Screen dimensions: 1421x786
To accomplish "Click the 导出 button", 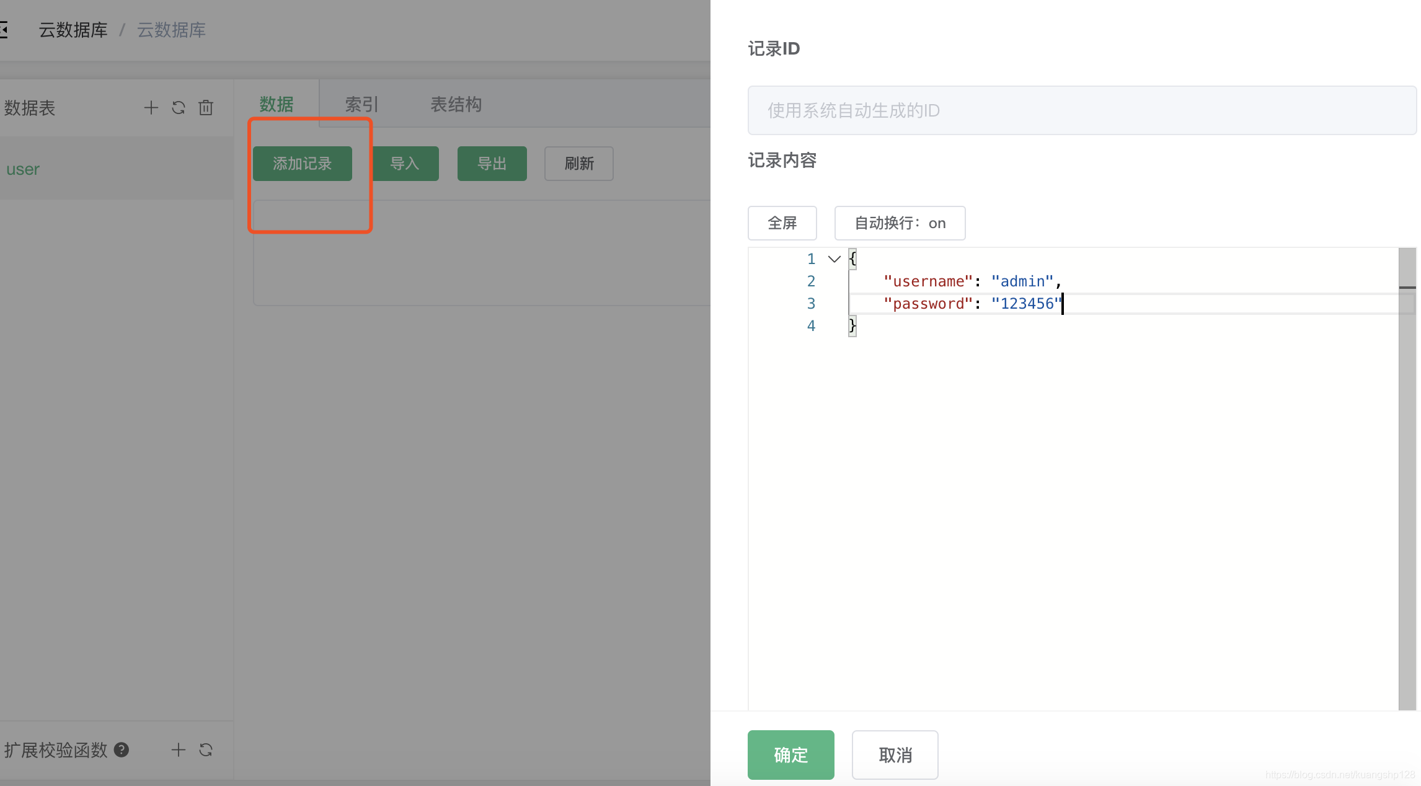I will tap(492, 164).
